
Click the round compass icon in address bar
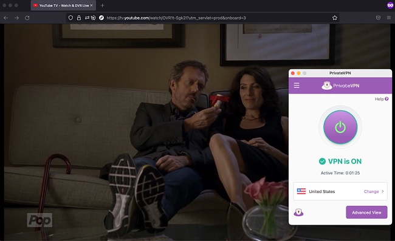click(x=101, y=18)
